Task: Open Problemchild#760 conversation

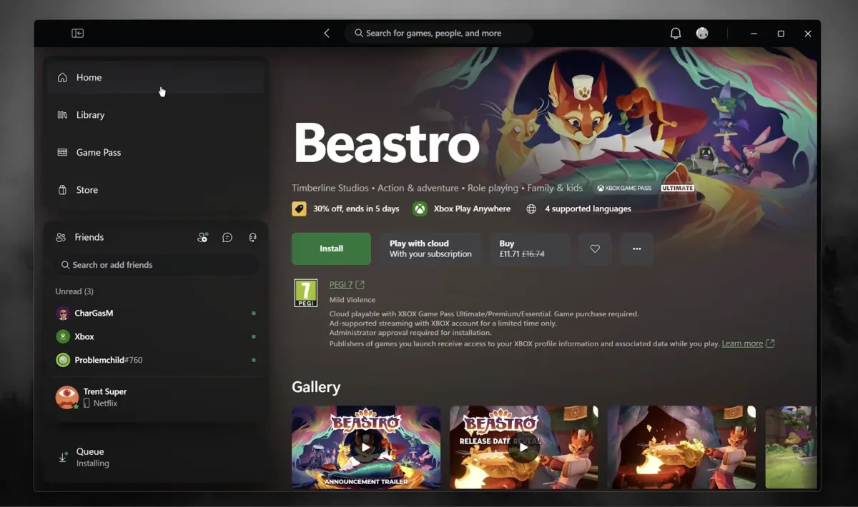Action: click(156, 360)
